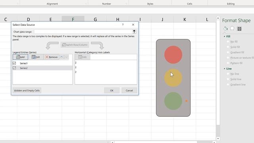Select the green traffic light circle
Viewport: 254px width, 143px height.
coord(173,101)
